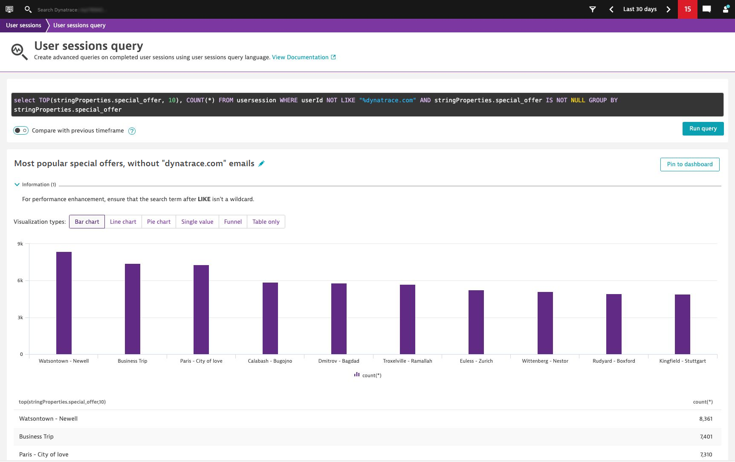The image size is (735, 462).
Task: Open the user profile icon
Action: click(726, 9)
